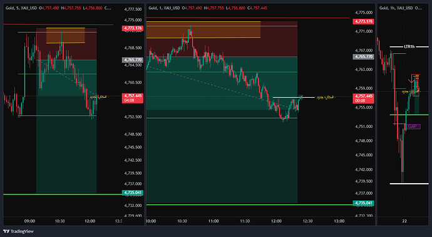Click 10:30 on the 5-minute time axis
This screenshot has height=237, width=432.
tap(59, 221)
